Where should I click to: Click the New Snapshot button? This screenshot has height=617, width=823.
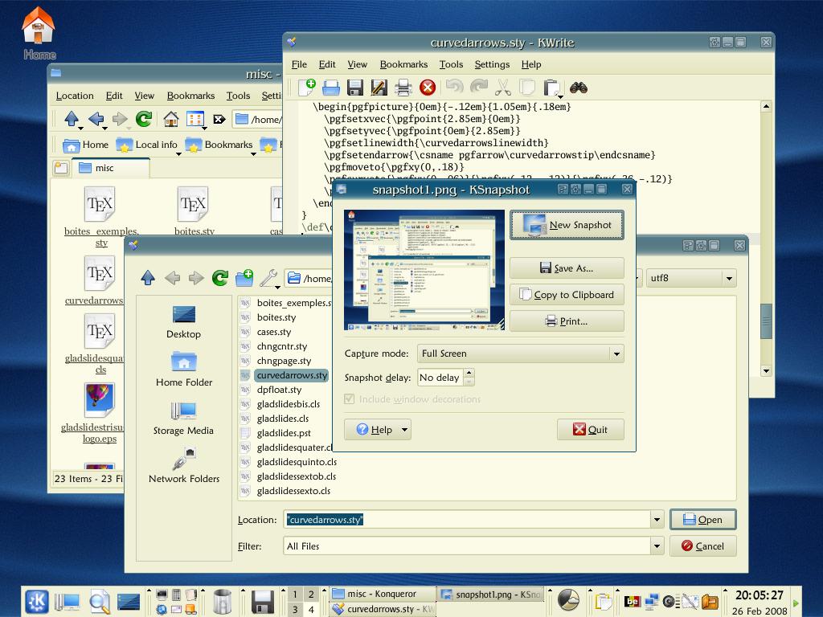567,225
